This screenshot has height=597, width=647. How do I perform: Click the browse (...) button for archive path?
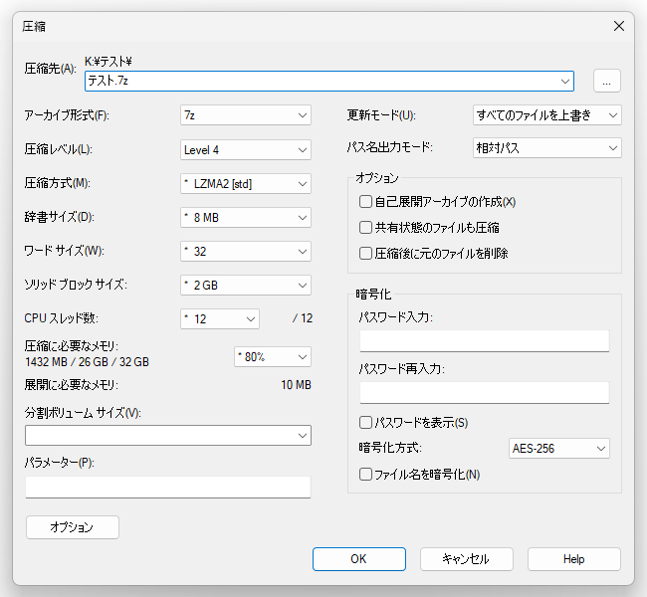pos(606,81)
